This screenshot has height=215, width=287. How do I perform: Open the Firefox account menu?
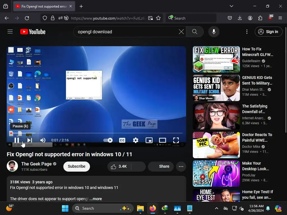pos(250,18)
